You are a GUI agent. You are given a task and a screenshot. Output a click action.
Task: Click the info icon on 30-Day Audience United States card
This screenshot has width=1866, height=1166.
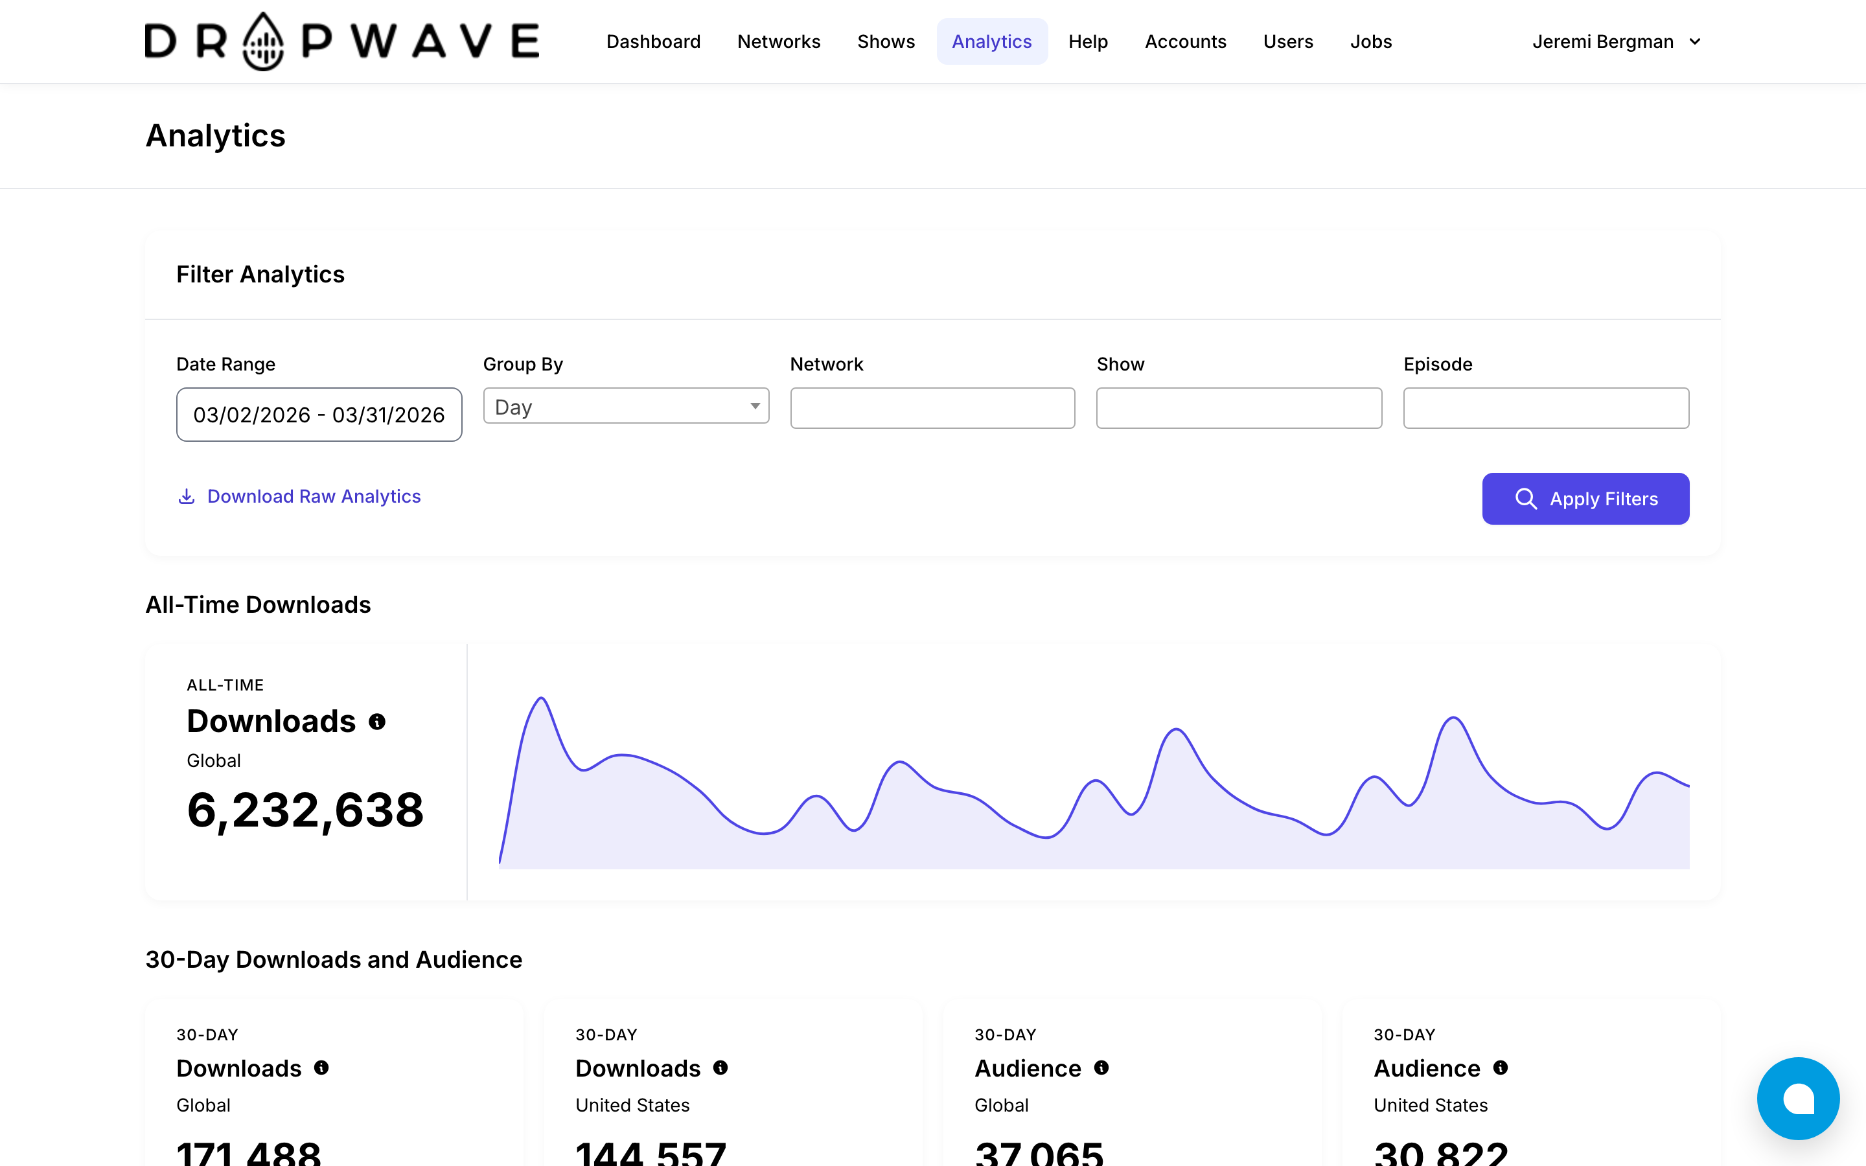(x=1502, y=1068)
